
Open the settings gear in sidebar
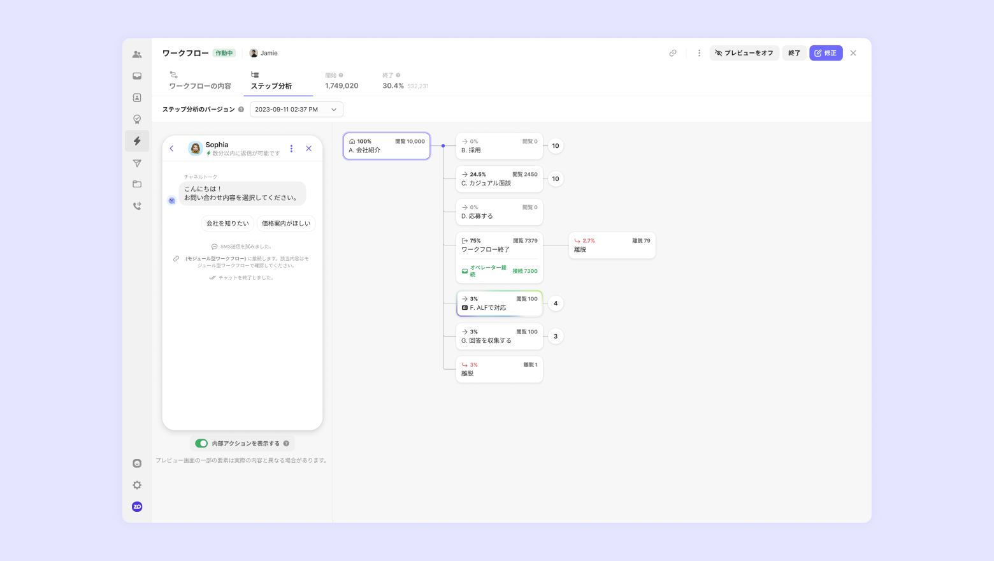pyautogui.click(x=137, y=485)
